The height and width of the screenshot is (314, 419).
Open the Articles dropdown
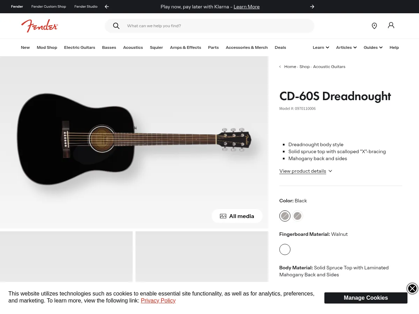tap(346, 47)
